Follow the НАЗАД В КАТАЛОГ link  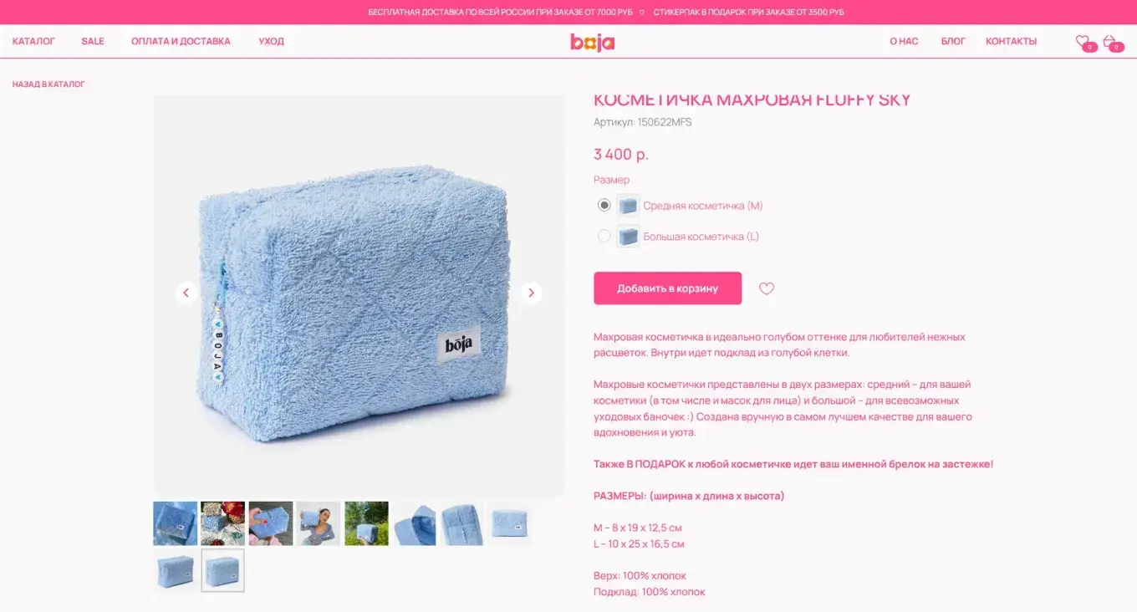tap(48, 84)
